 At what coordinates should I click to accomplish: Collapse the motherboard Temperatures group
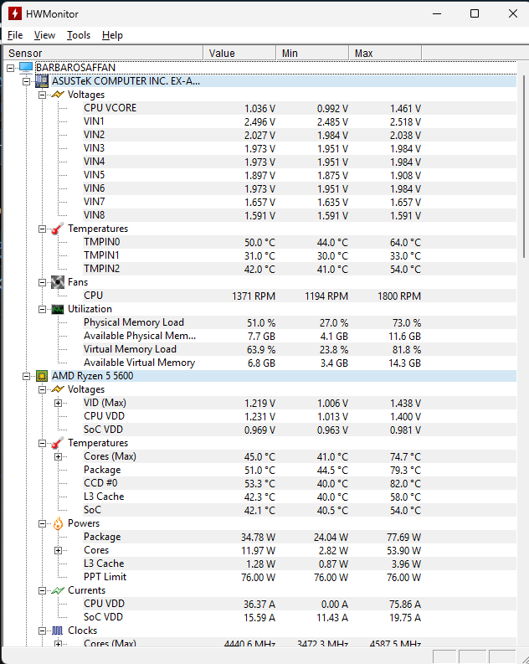pyautogui.click(x=43, y=229)
